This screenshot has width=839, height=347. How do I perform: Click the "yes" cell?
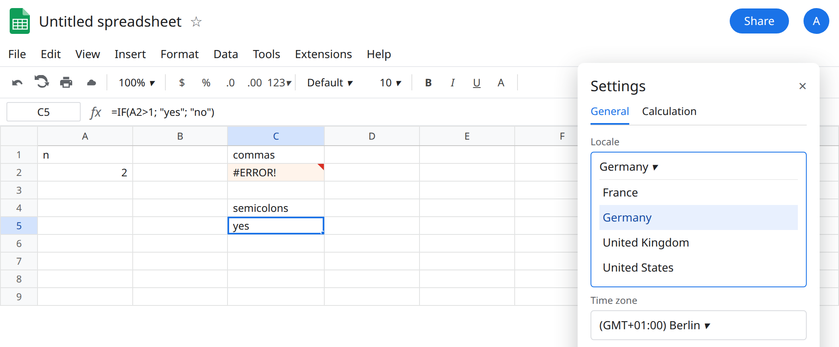click(276, 226)
